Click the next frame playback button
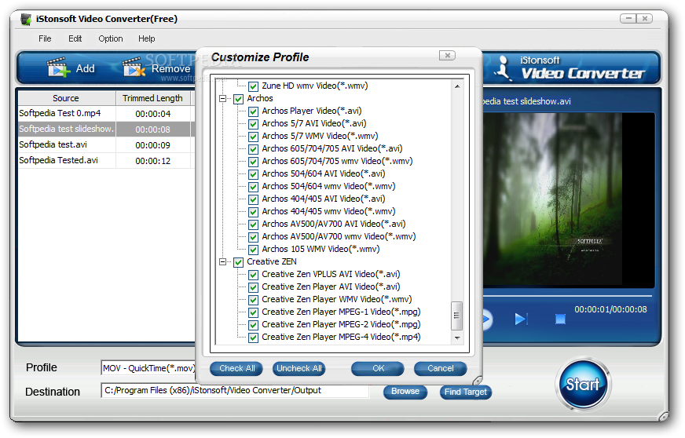The width and height of the screenshot is (685, 438). pyautogui.click(x=521, y=319)
